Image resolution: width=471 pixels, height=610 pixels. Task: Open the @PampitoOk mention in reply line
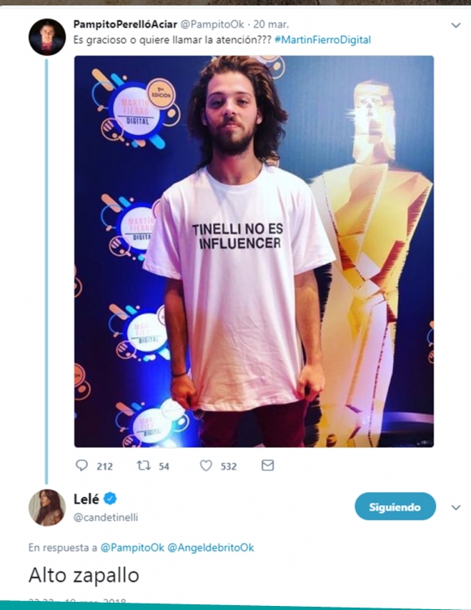pyautogui.click(x=132, y=547)
